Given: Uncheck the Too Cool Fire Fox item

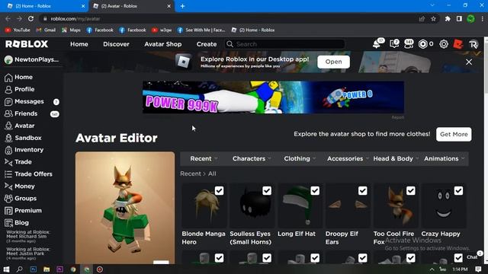Looking at the screenshot, I should coord(410,191).
